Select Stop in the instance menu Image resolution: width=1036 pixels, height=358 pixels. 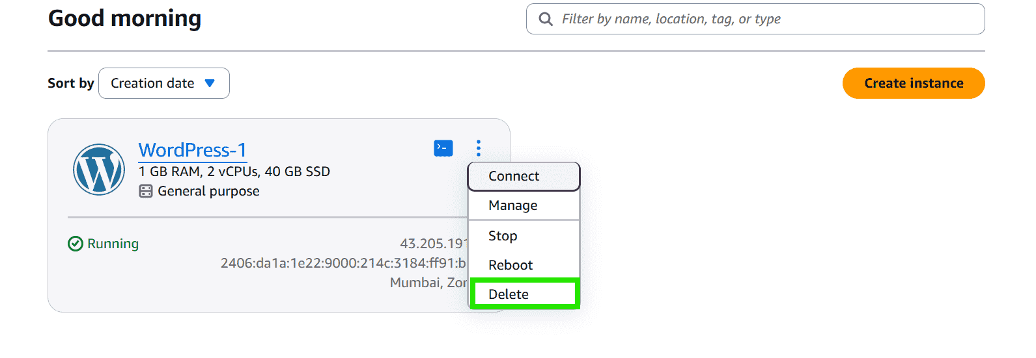[x=524, y=236]
